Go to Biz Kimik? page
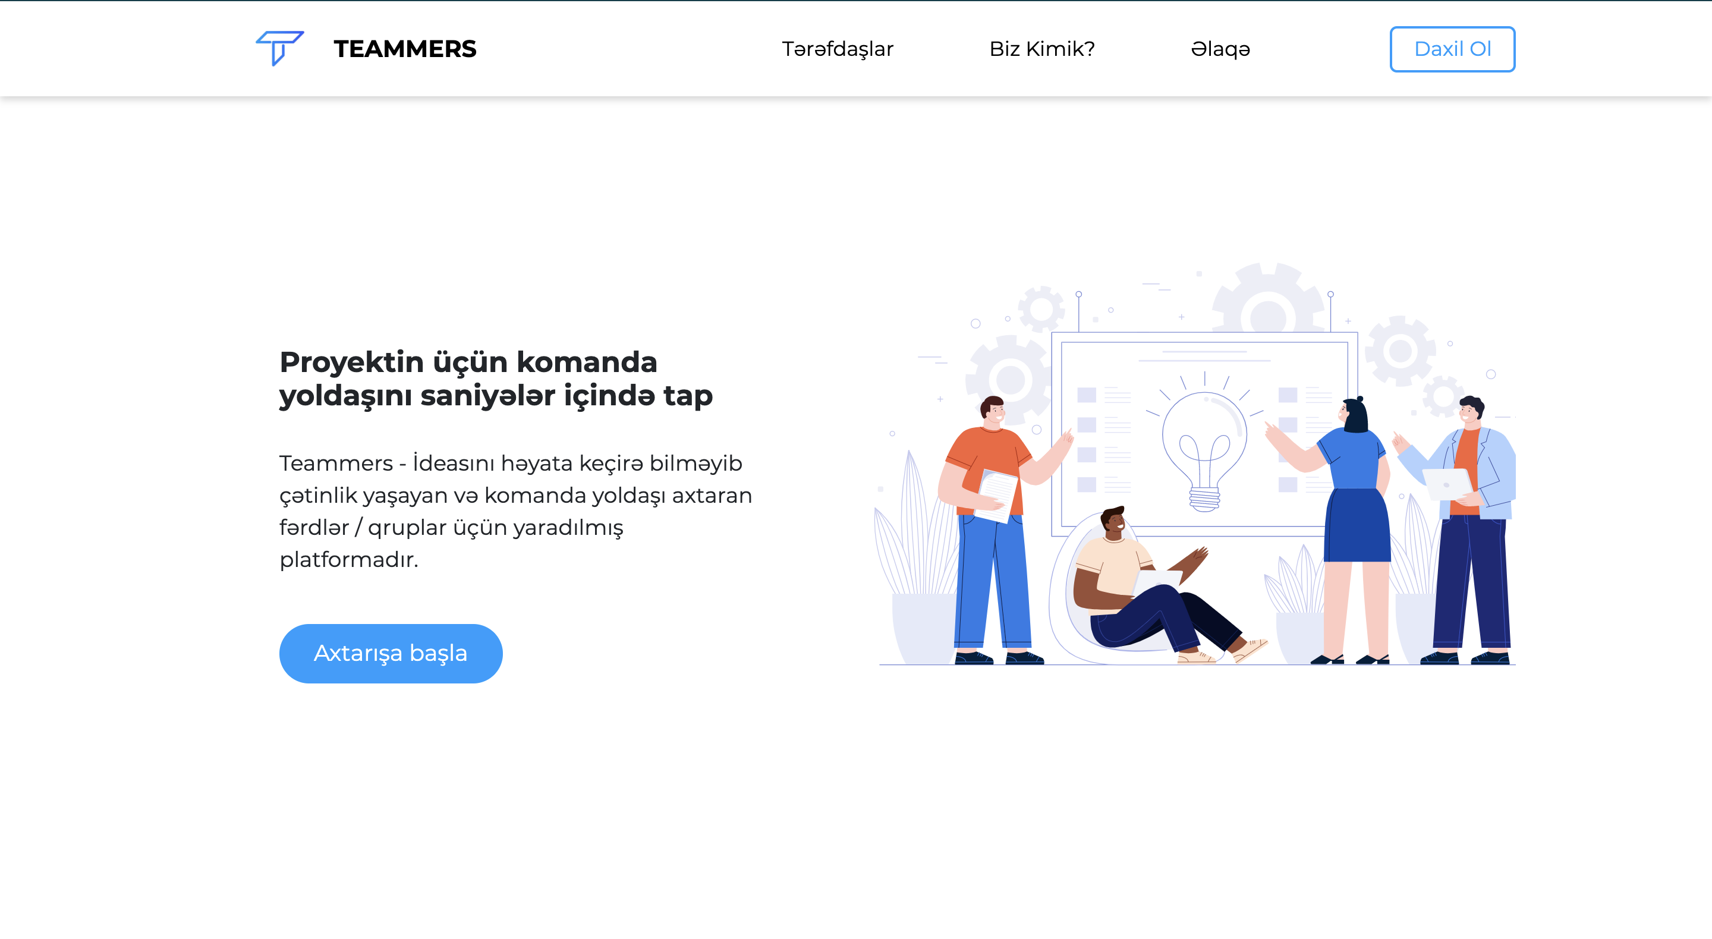Viewport: 1712px width, 939px height. (1042, 49)
